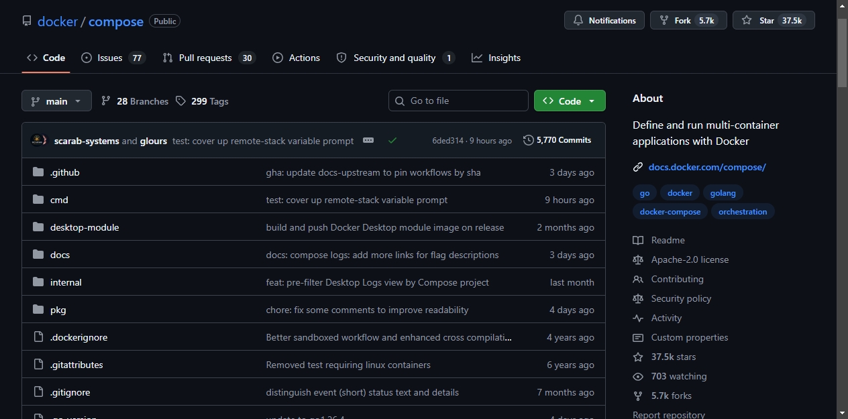The image size is (848, 419).
Task: Select the orchestration topic tag
Action: pos(743,212)
